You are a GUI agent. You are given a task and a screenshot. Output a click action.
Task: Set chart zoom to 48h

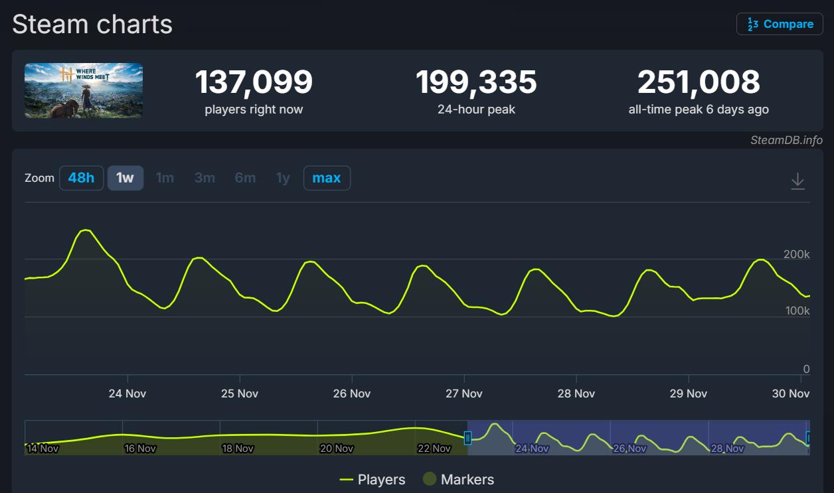tap(81, 178)
